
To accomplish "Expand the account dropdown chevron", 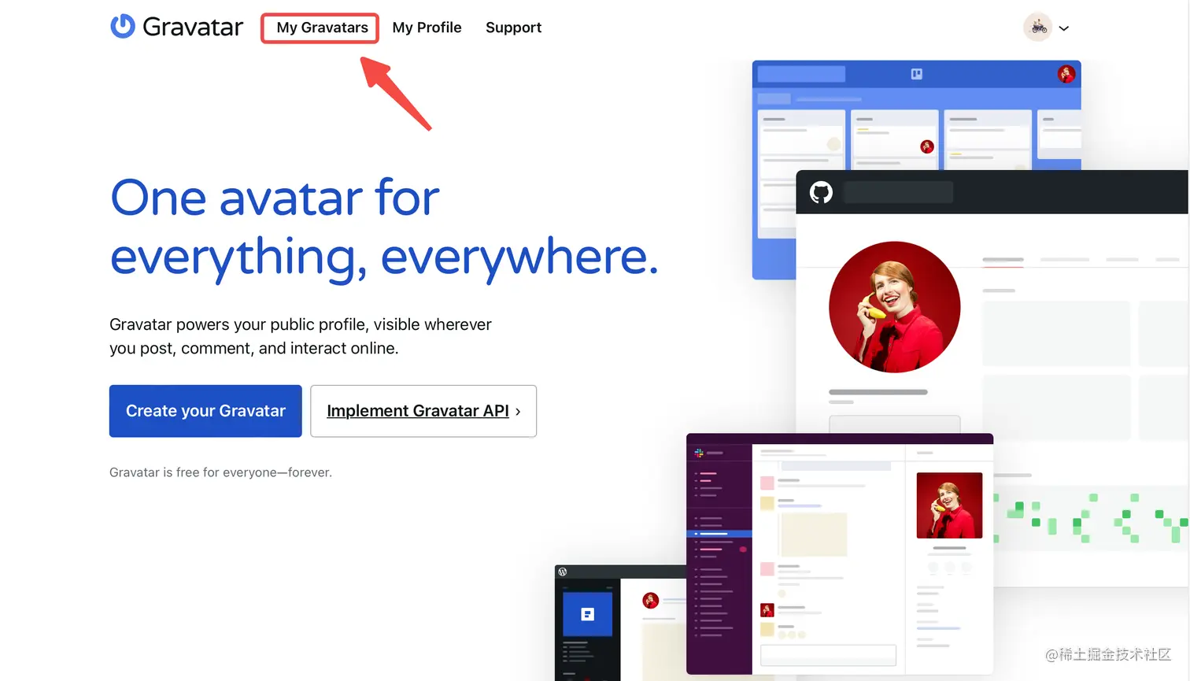I will tap(1064, 28).
